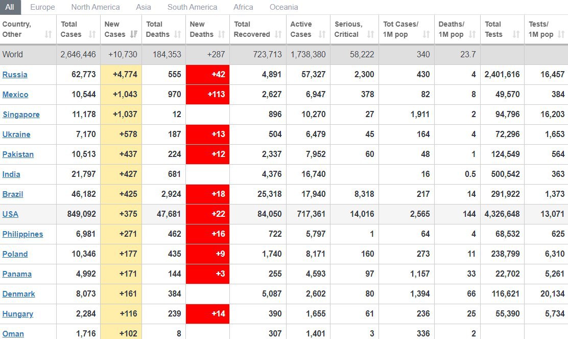Sort by Tot Cases/1M pop icon

(427, 34)
